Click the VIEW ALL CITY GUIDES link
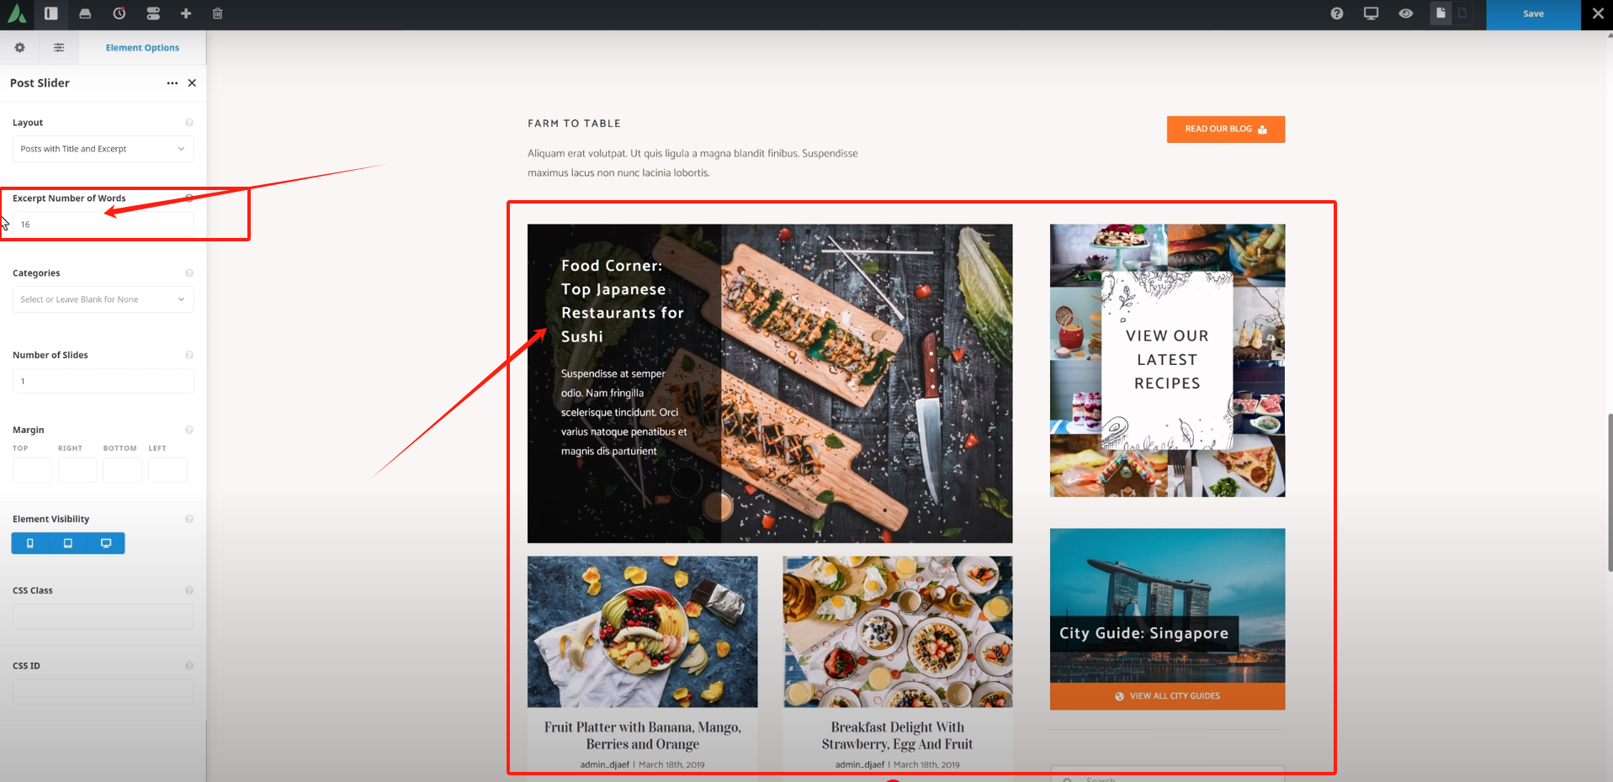1613x782 pixels. pyautogui.click(x=1167, y=696)
